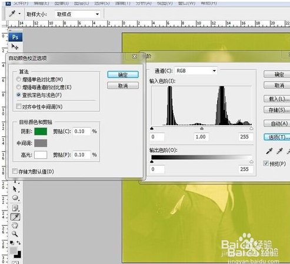Cancel the auto color correction options dialog
Screen dimensions: 290x264
tap(123, 86)
